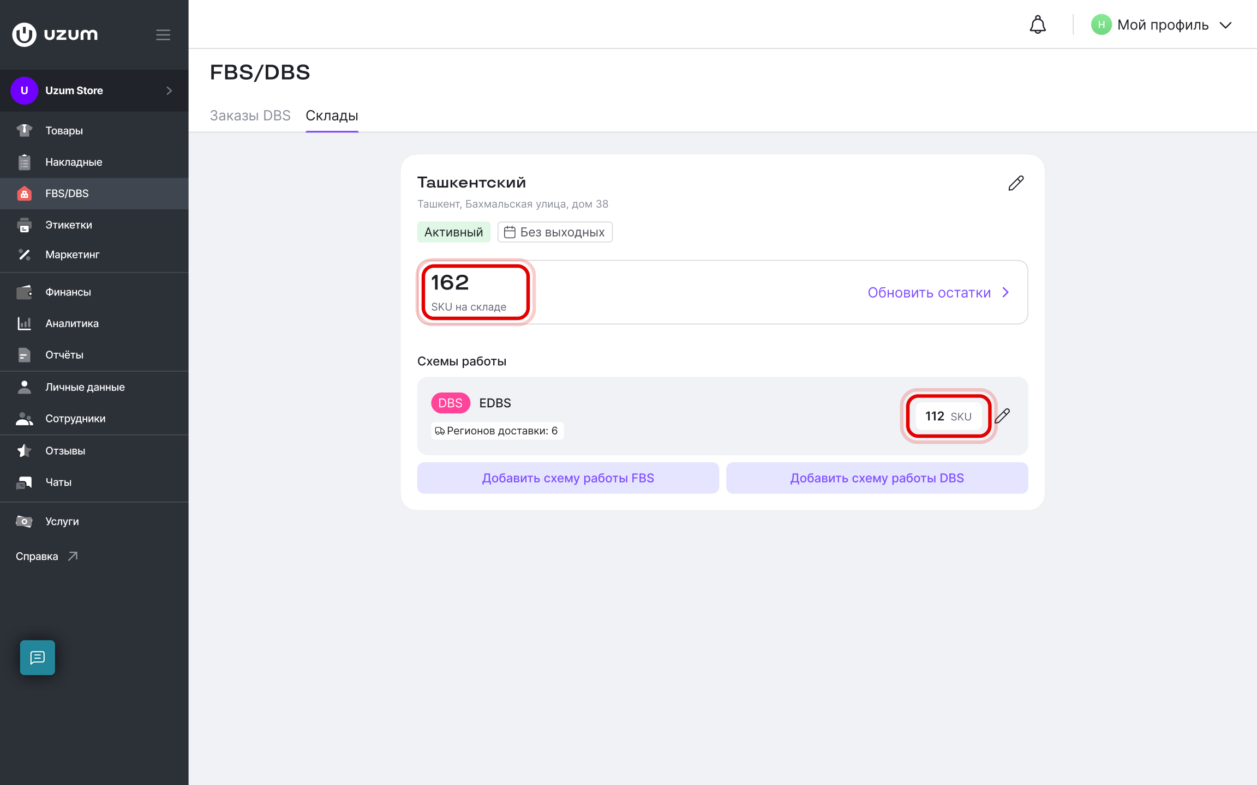Select the Склады tab
This screenshot has height=785, width=1257.
tap(332, 116)
